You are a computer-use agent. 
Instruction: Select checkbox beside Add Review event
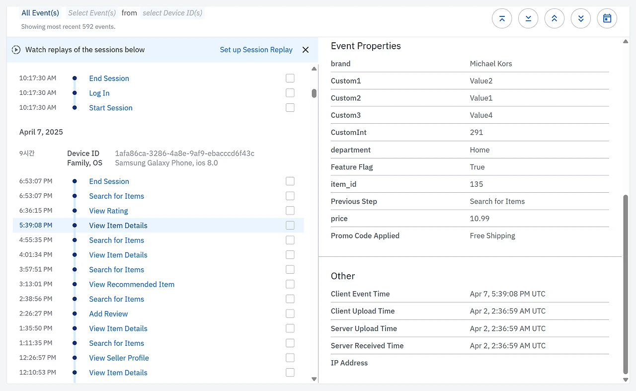pos(290,313)
